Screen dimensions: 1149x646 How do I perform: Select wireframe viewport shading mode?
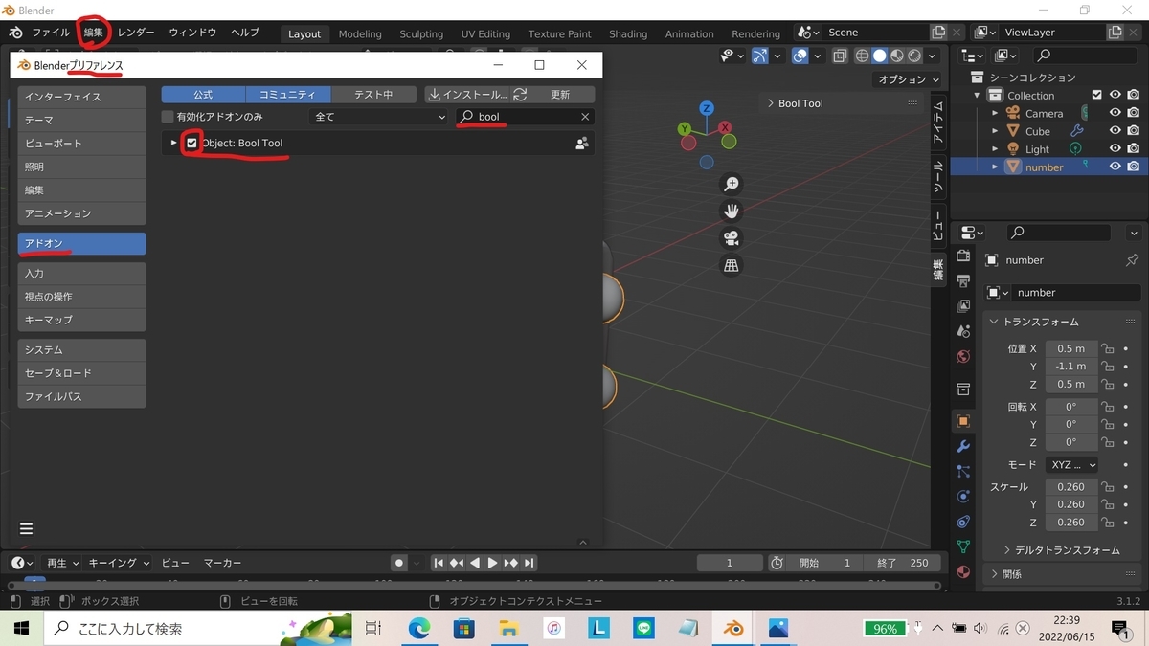click(862, 56)
